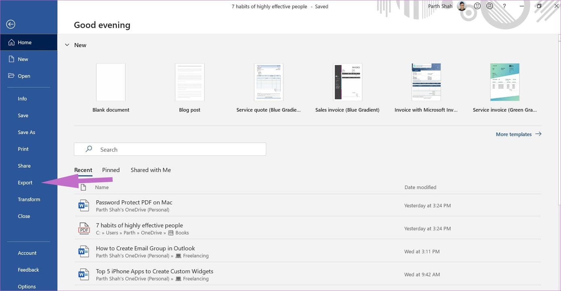Open the Home page in backstage sidebar

coord(29,42)
